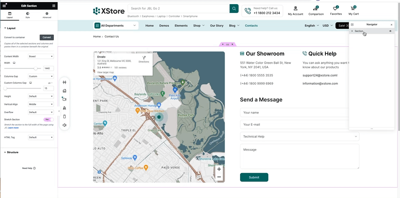Viewport: 400px width, 198px height.
Task: Click the Need Help question mark icon
Action: pyautogui.click(x=35, y=168)
